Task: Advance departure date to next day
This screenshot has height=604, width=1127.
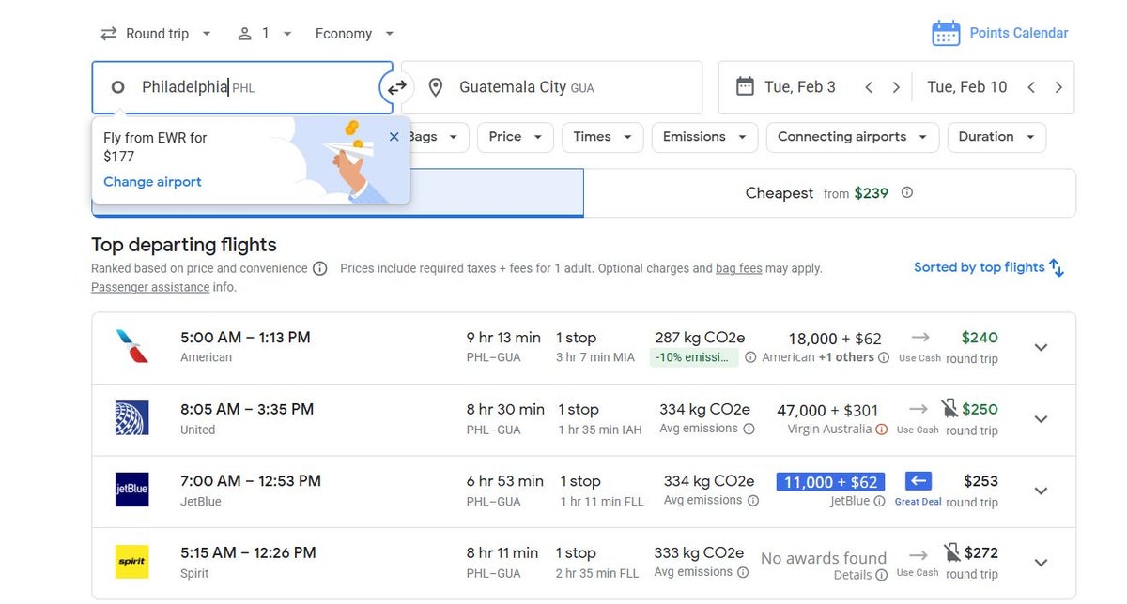Action: (896, 87)
